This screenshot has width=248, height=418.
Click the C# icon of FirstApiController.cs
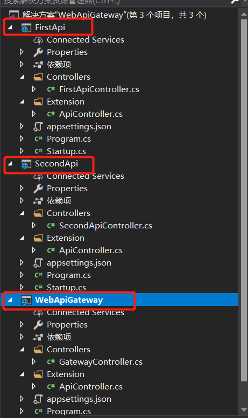[51, 89]
